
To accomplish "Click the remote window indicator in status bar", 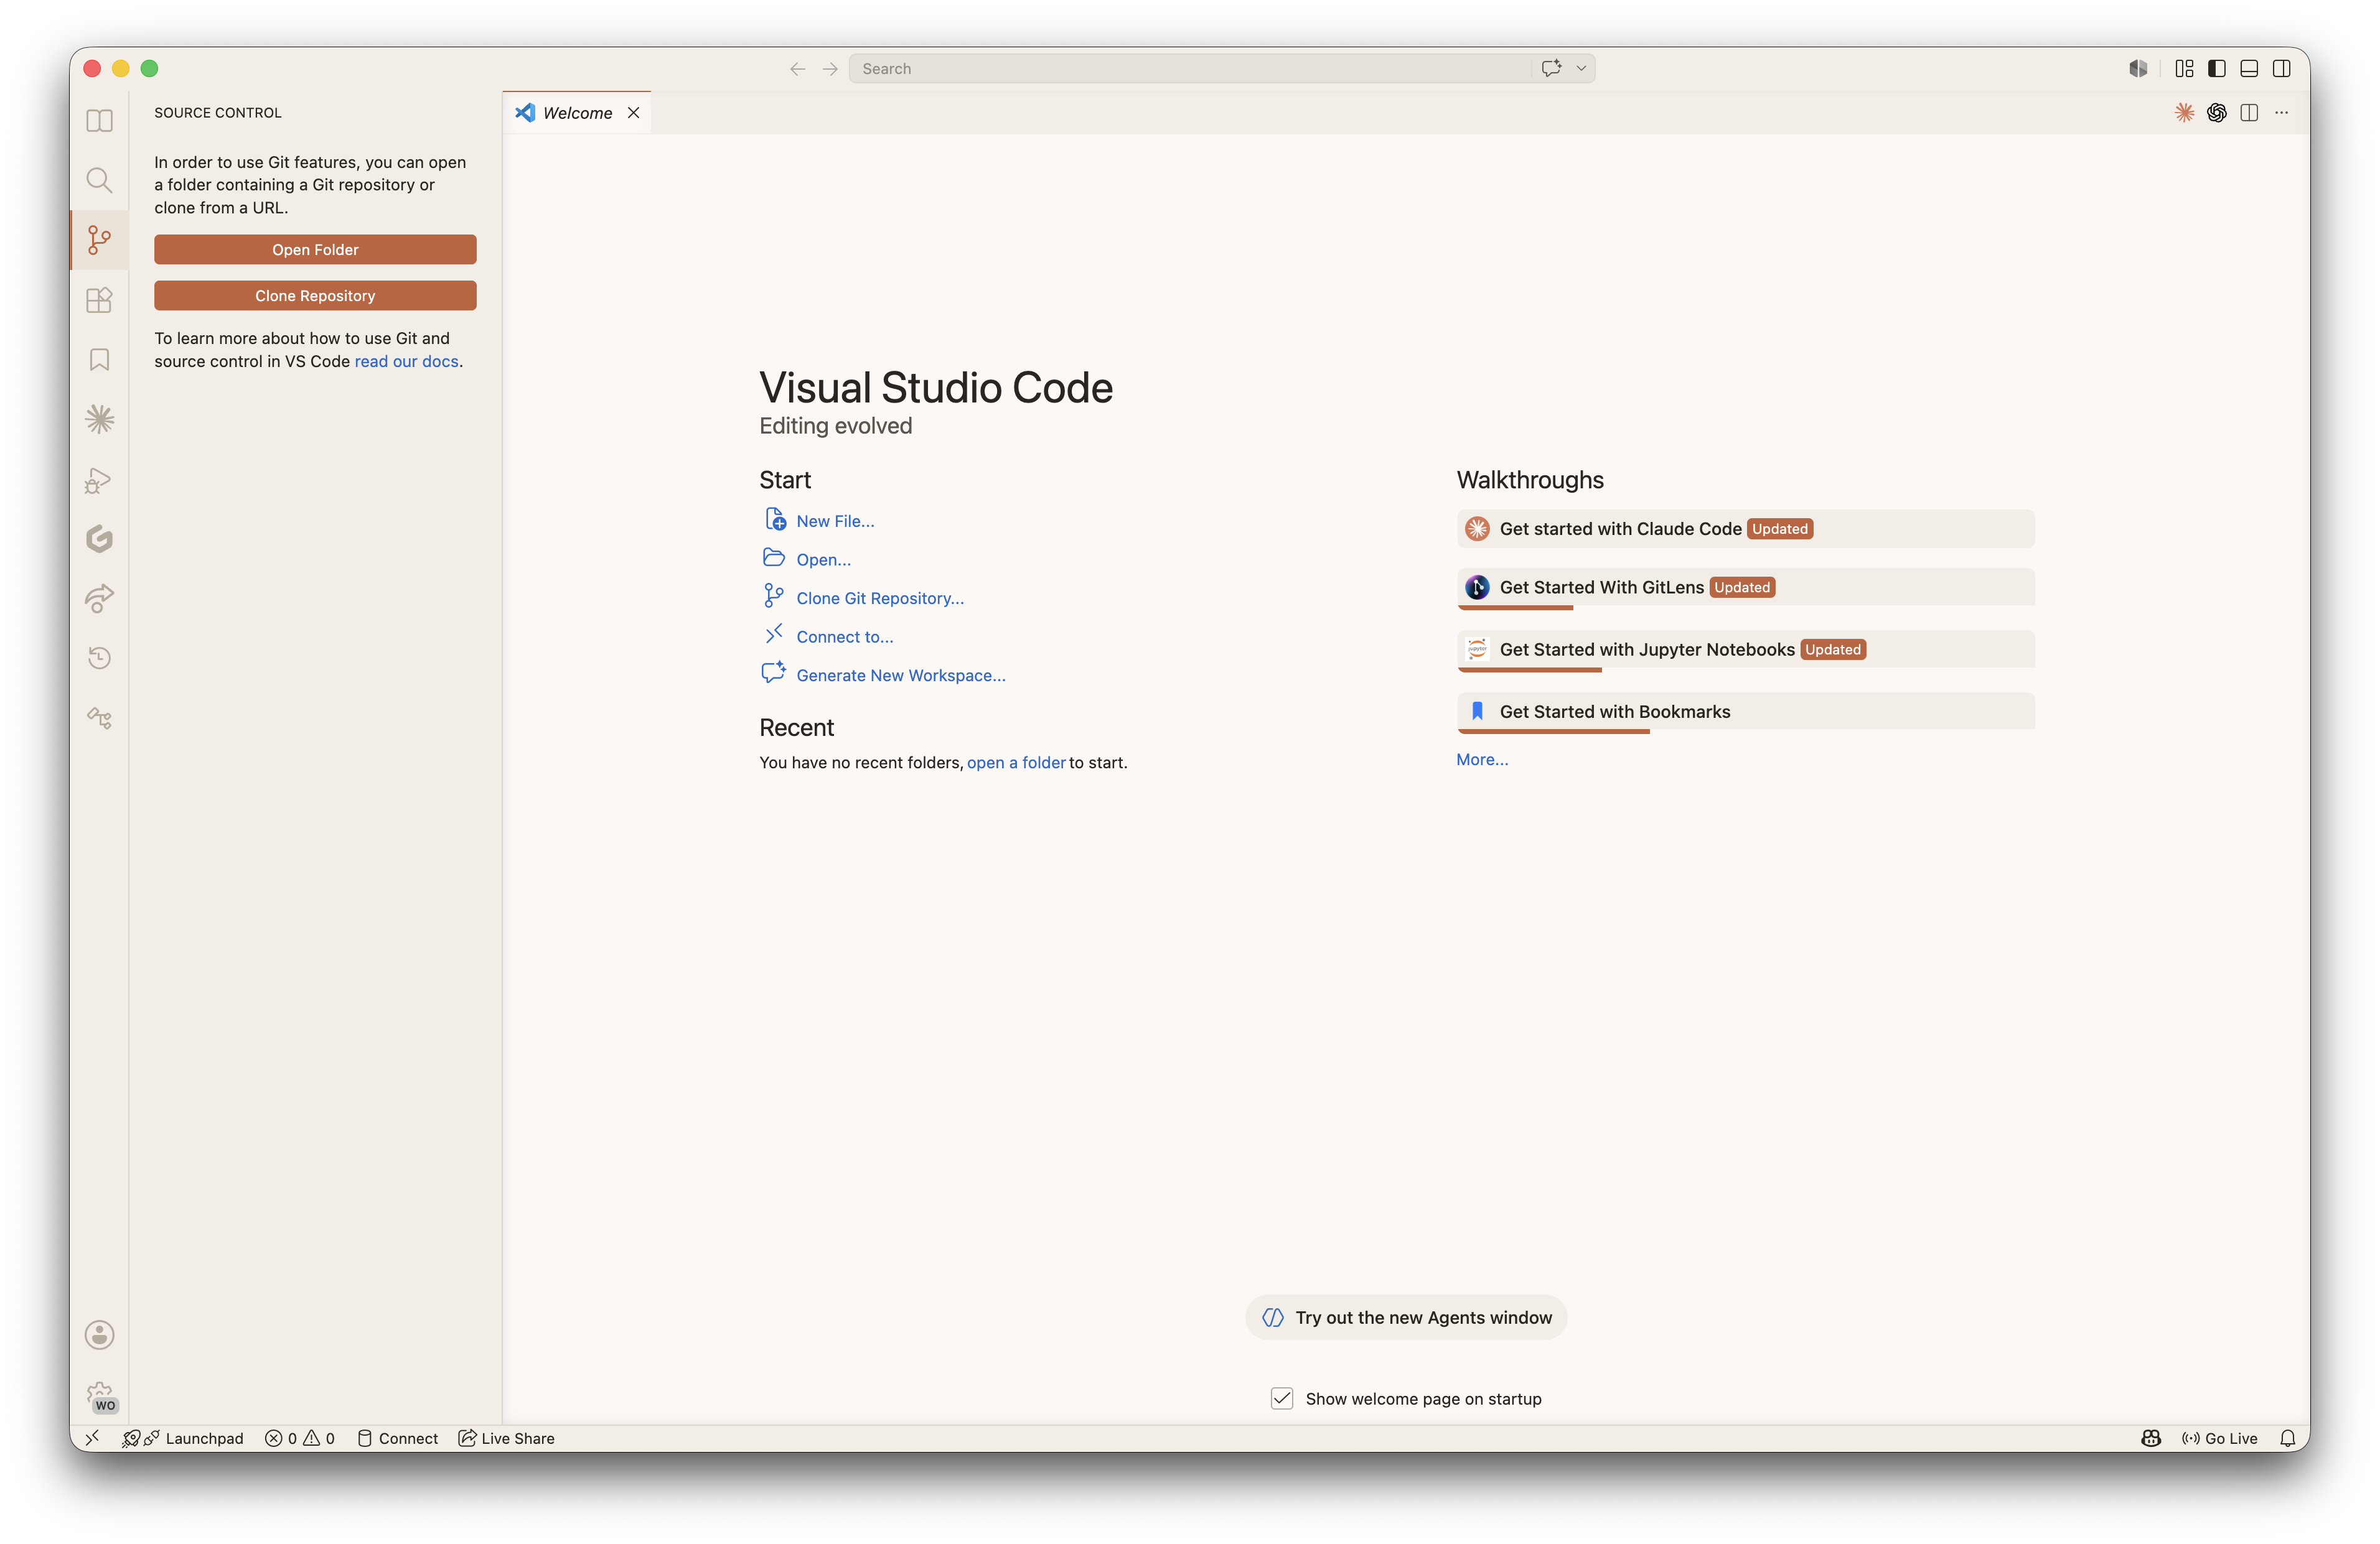I will pyautogui.click(x=92, y=1438).
